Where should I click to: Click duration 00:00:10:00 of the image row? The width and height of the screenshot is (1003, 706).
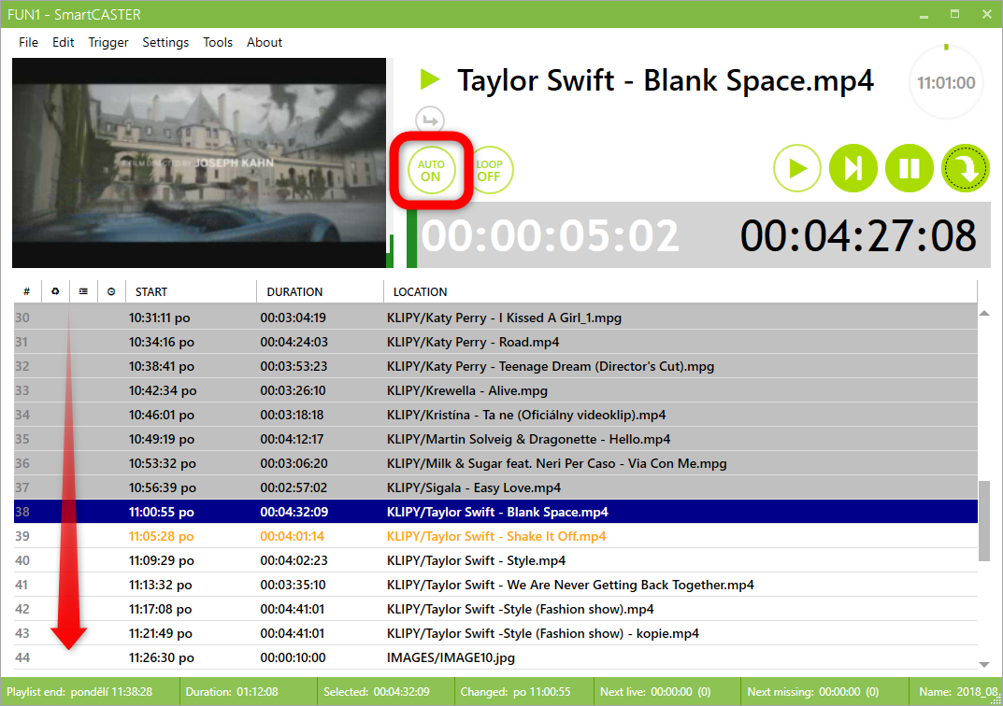(293, 657)
